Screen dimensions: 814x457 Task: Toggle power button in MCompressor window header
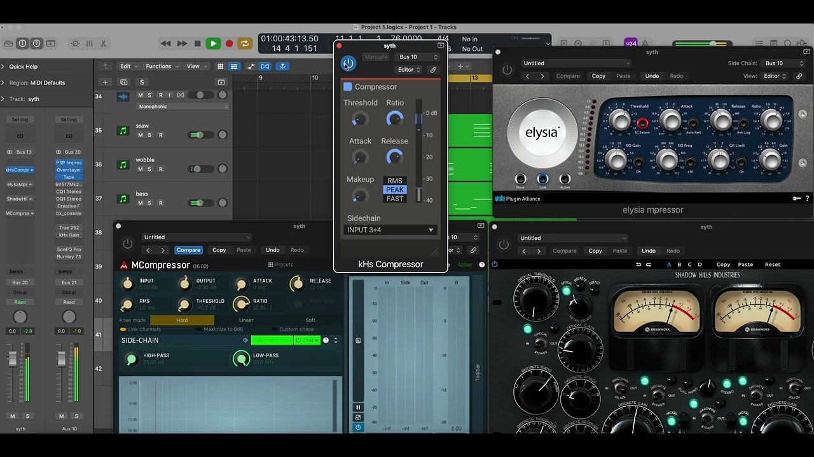pyautogui.click(x=128, y=244)
